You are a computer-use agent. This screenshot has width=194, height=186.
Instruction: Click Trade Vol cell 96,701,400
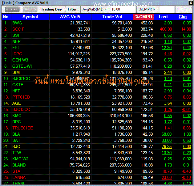pyautogui.click(x=122, y=23)
